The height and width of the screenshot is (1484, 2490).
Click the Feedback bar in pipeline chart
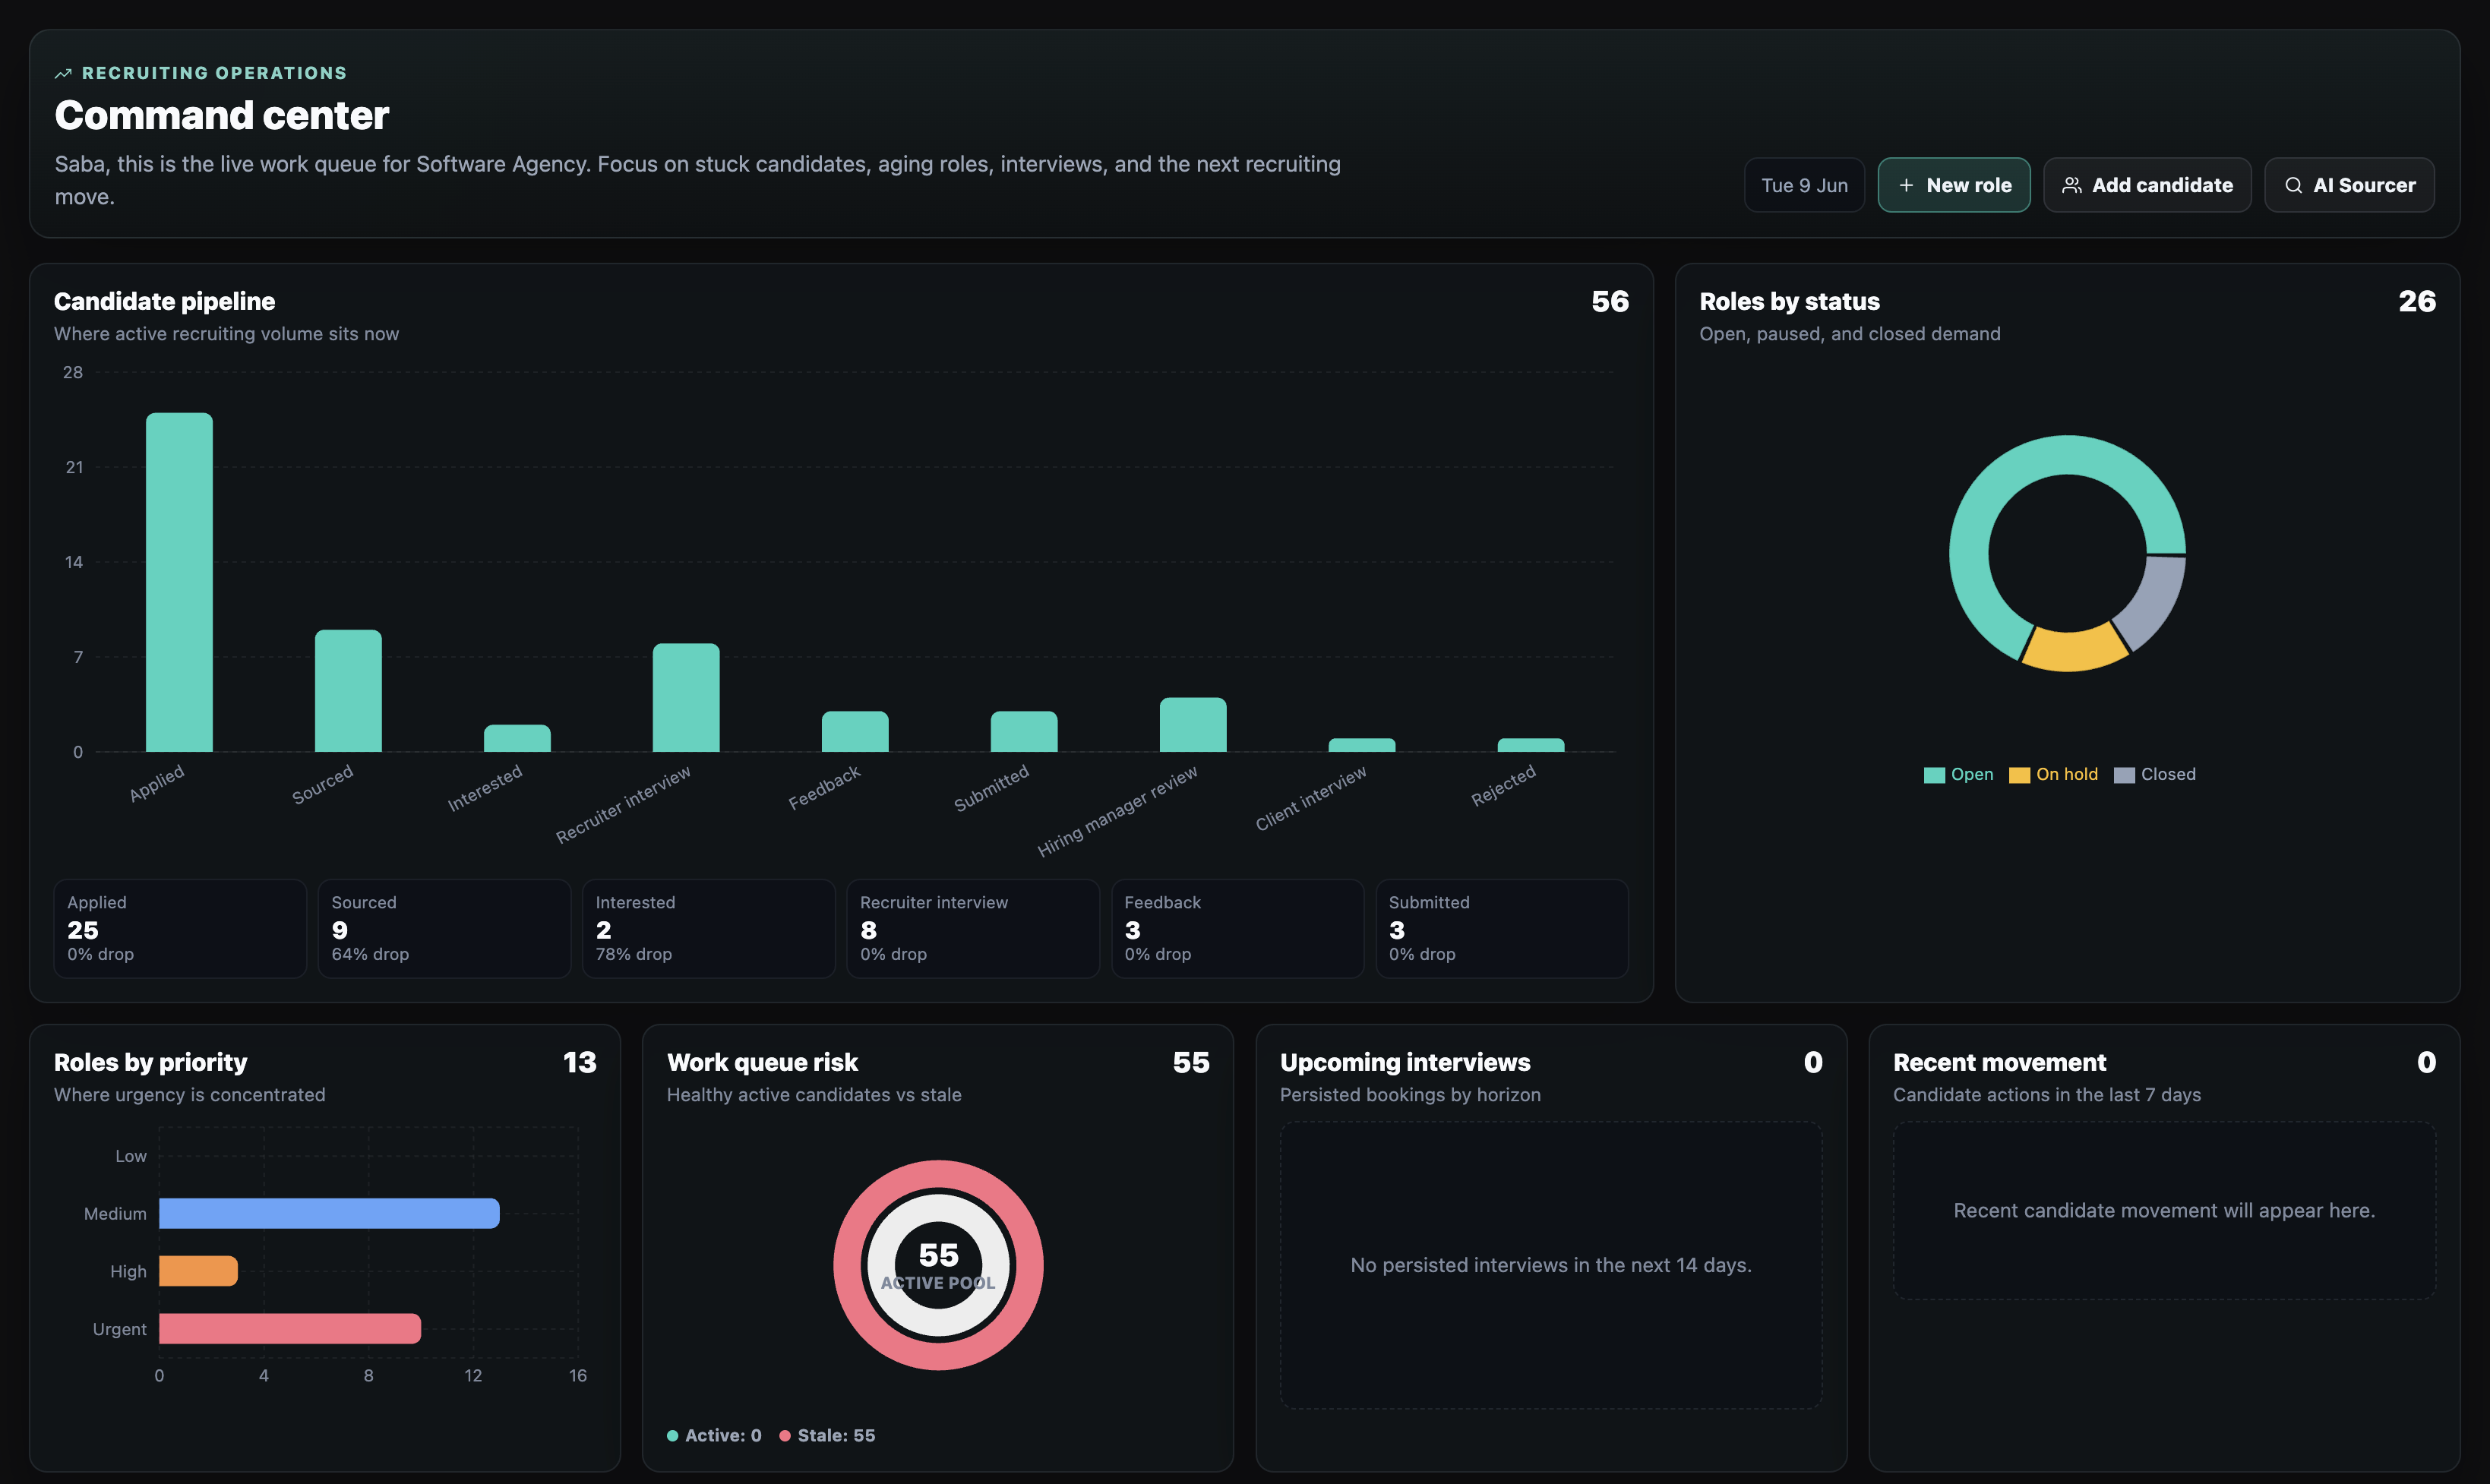(x=855, y=732)
